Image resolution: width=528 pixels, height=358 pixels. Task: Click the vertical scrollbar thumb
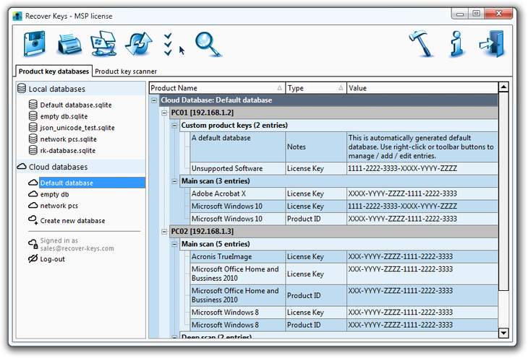pos(503,191)
